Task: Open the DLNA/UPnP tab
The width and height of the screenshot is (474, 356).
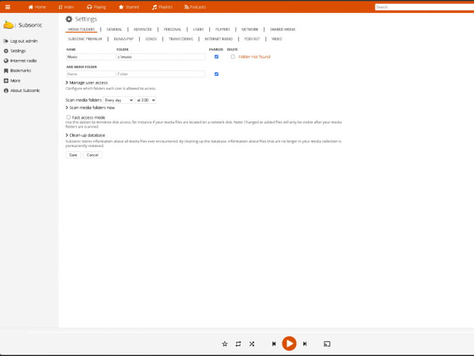Action: pos(124,39)
